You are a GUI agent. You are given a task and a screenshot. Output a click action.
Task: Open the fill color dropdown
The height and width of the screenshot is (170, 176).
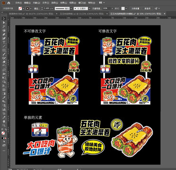(x=23, y=8)
